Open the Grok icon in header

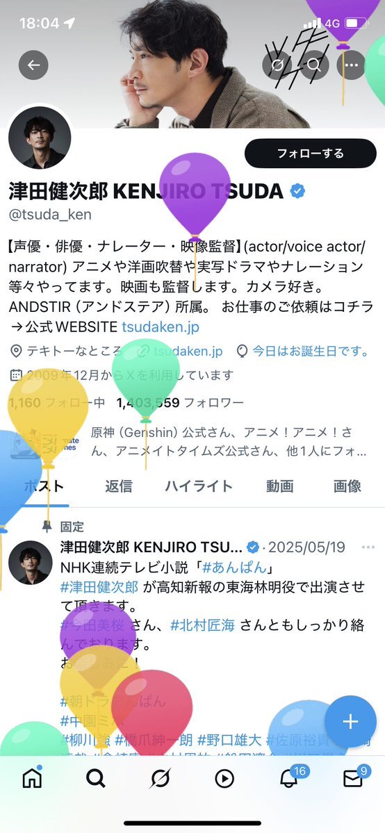pos(277,65)
